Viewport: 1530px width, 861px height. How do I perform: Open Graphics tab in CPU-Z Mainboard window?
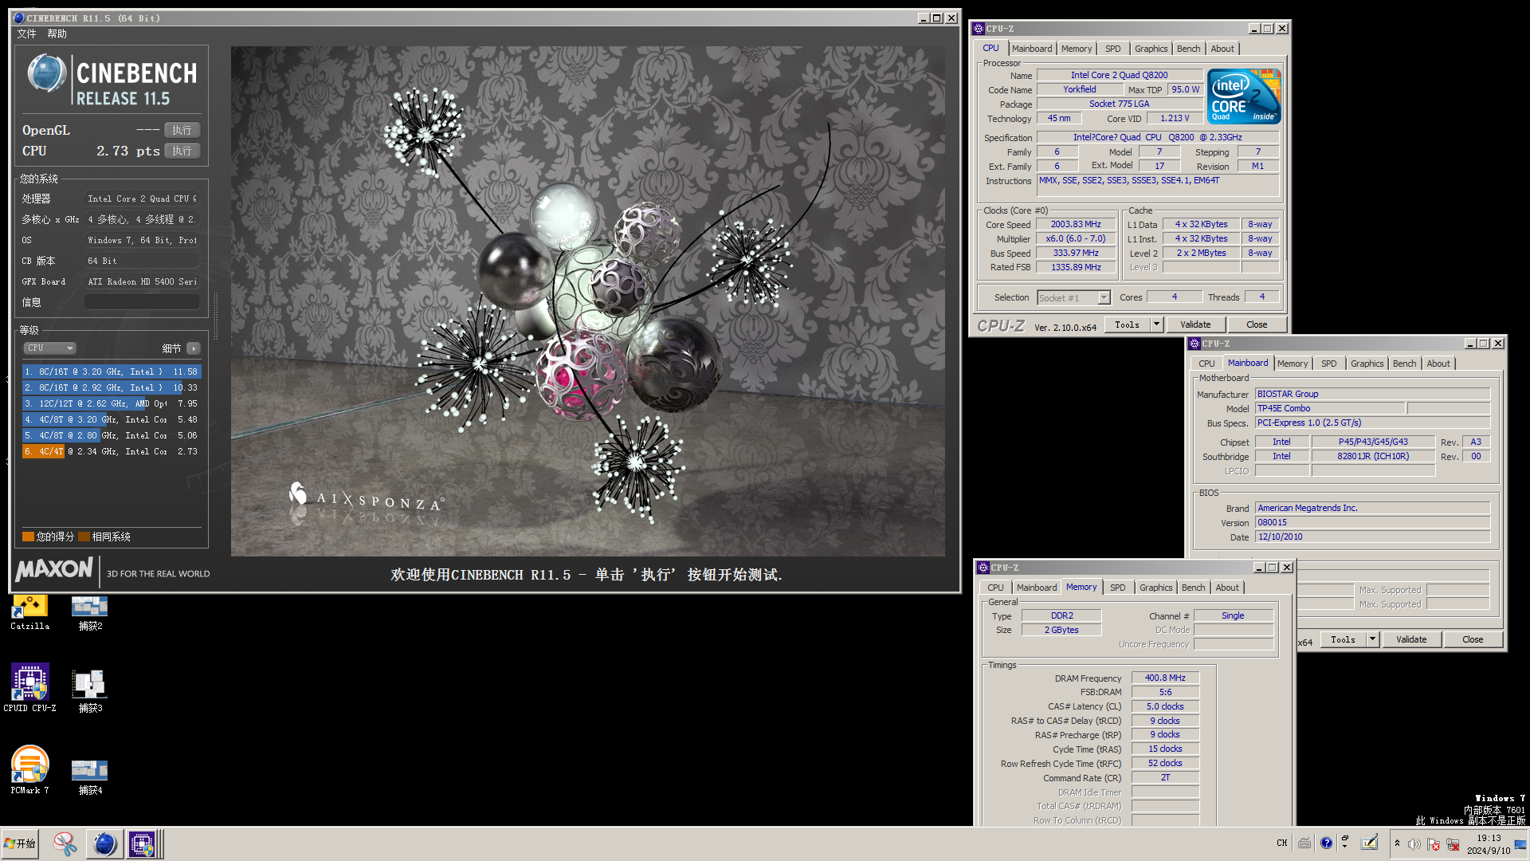click(x=1367, y=364)
